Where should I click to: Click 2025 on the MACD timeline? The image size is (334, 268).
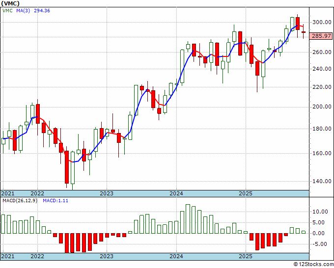coord(246,256)
